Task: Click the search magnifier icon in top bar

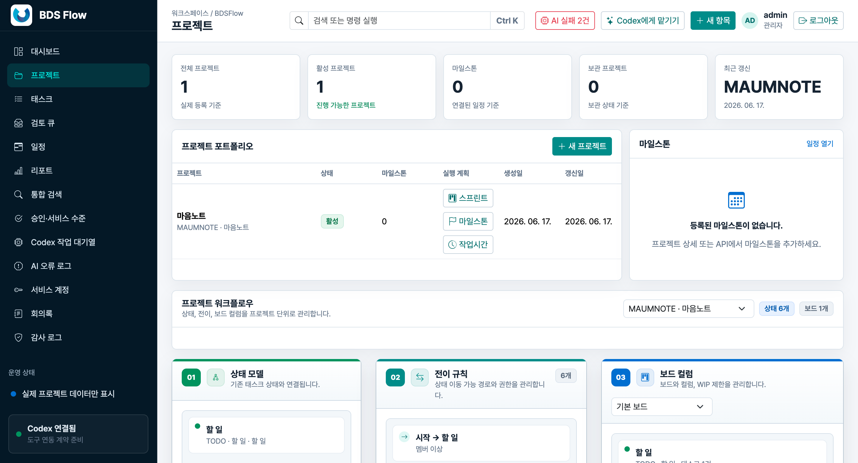Action: 299,21
